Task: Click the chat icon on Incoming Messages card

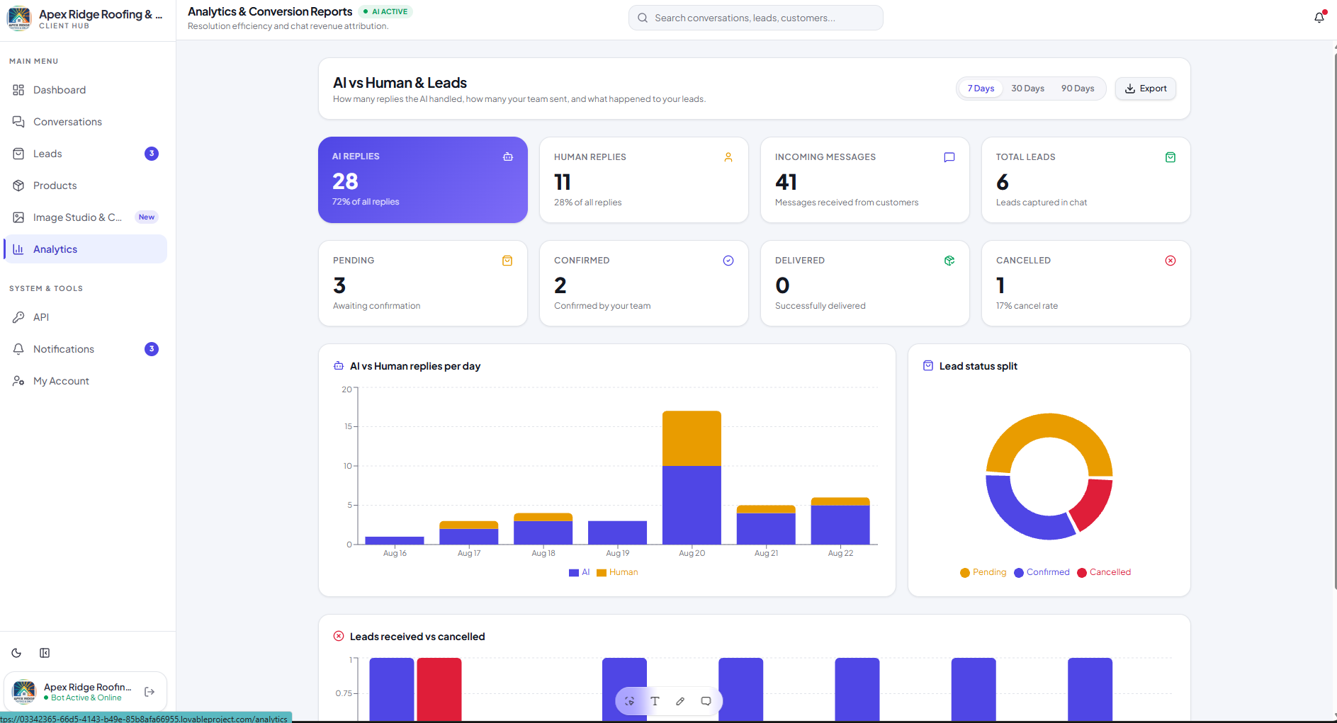Action: (949, 157)
